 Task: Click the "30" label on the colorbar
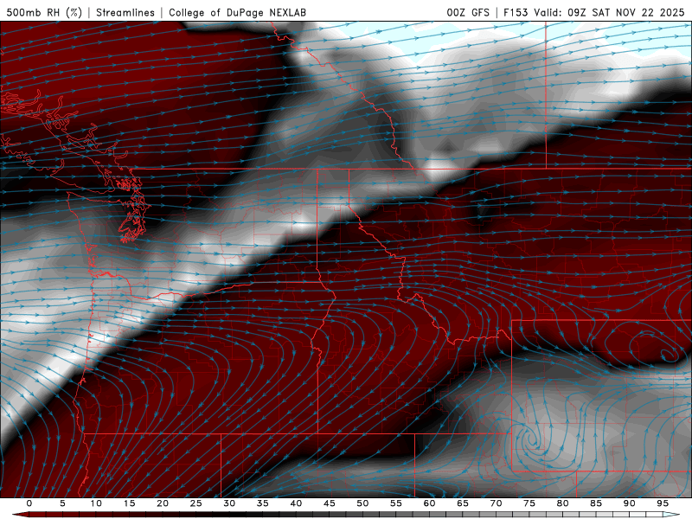229,503
